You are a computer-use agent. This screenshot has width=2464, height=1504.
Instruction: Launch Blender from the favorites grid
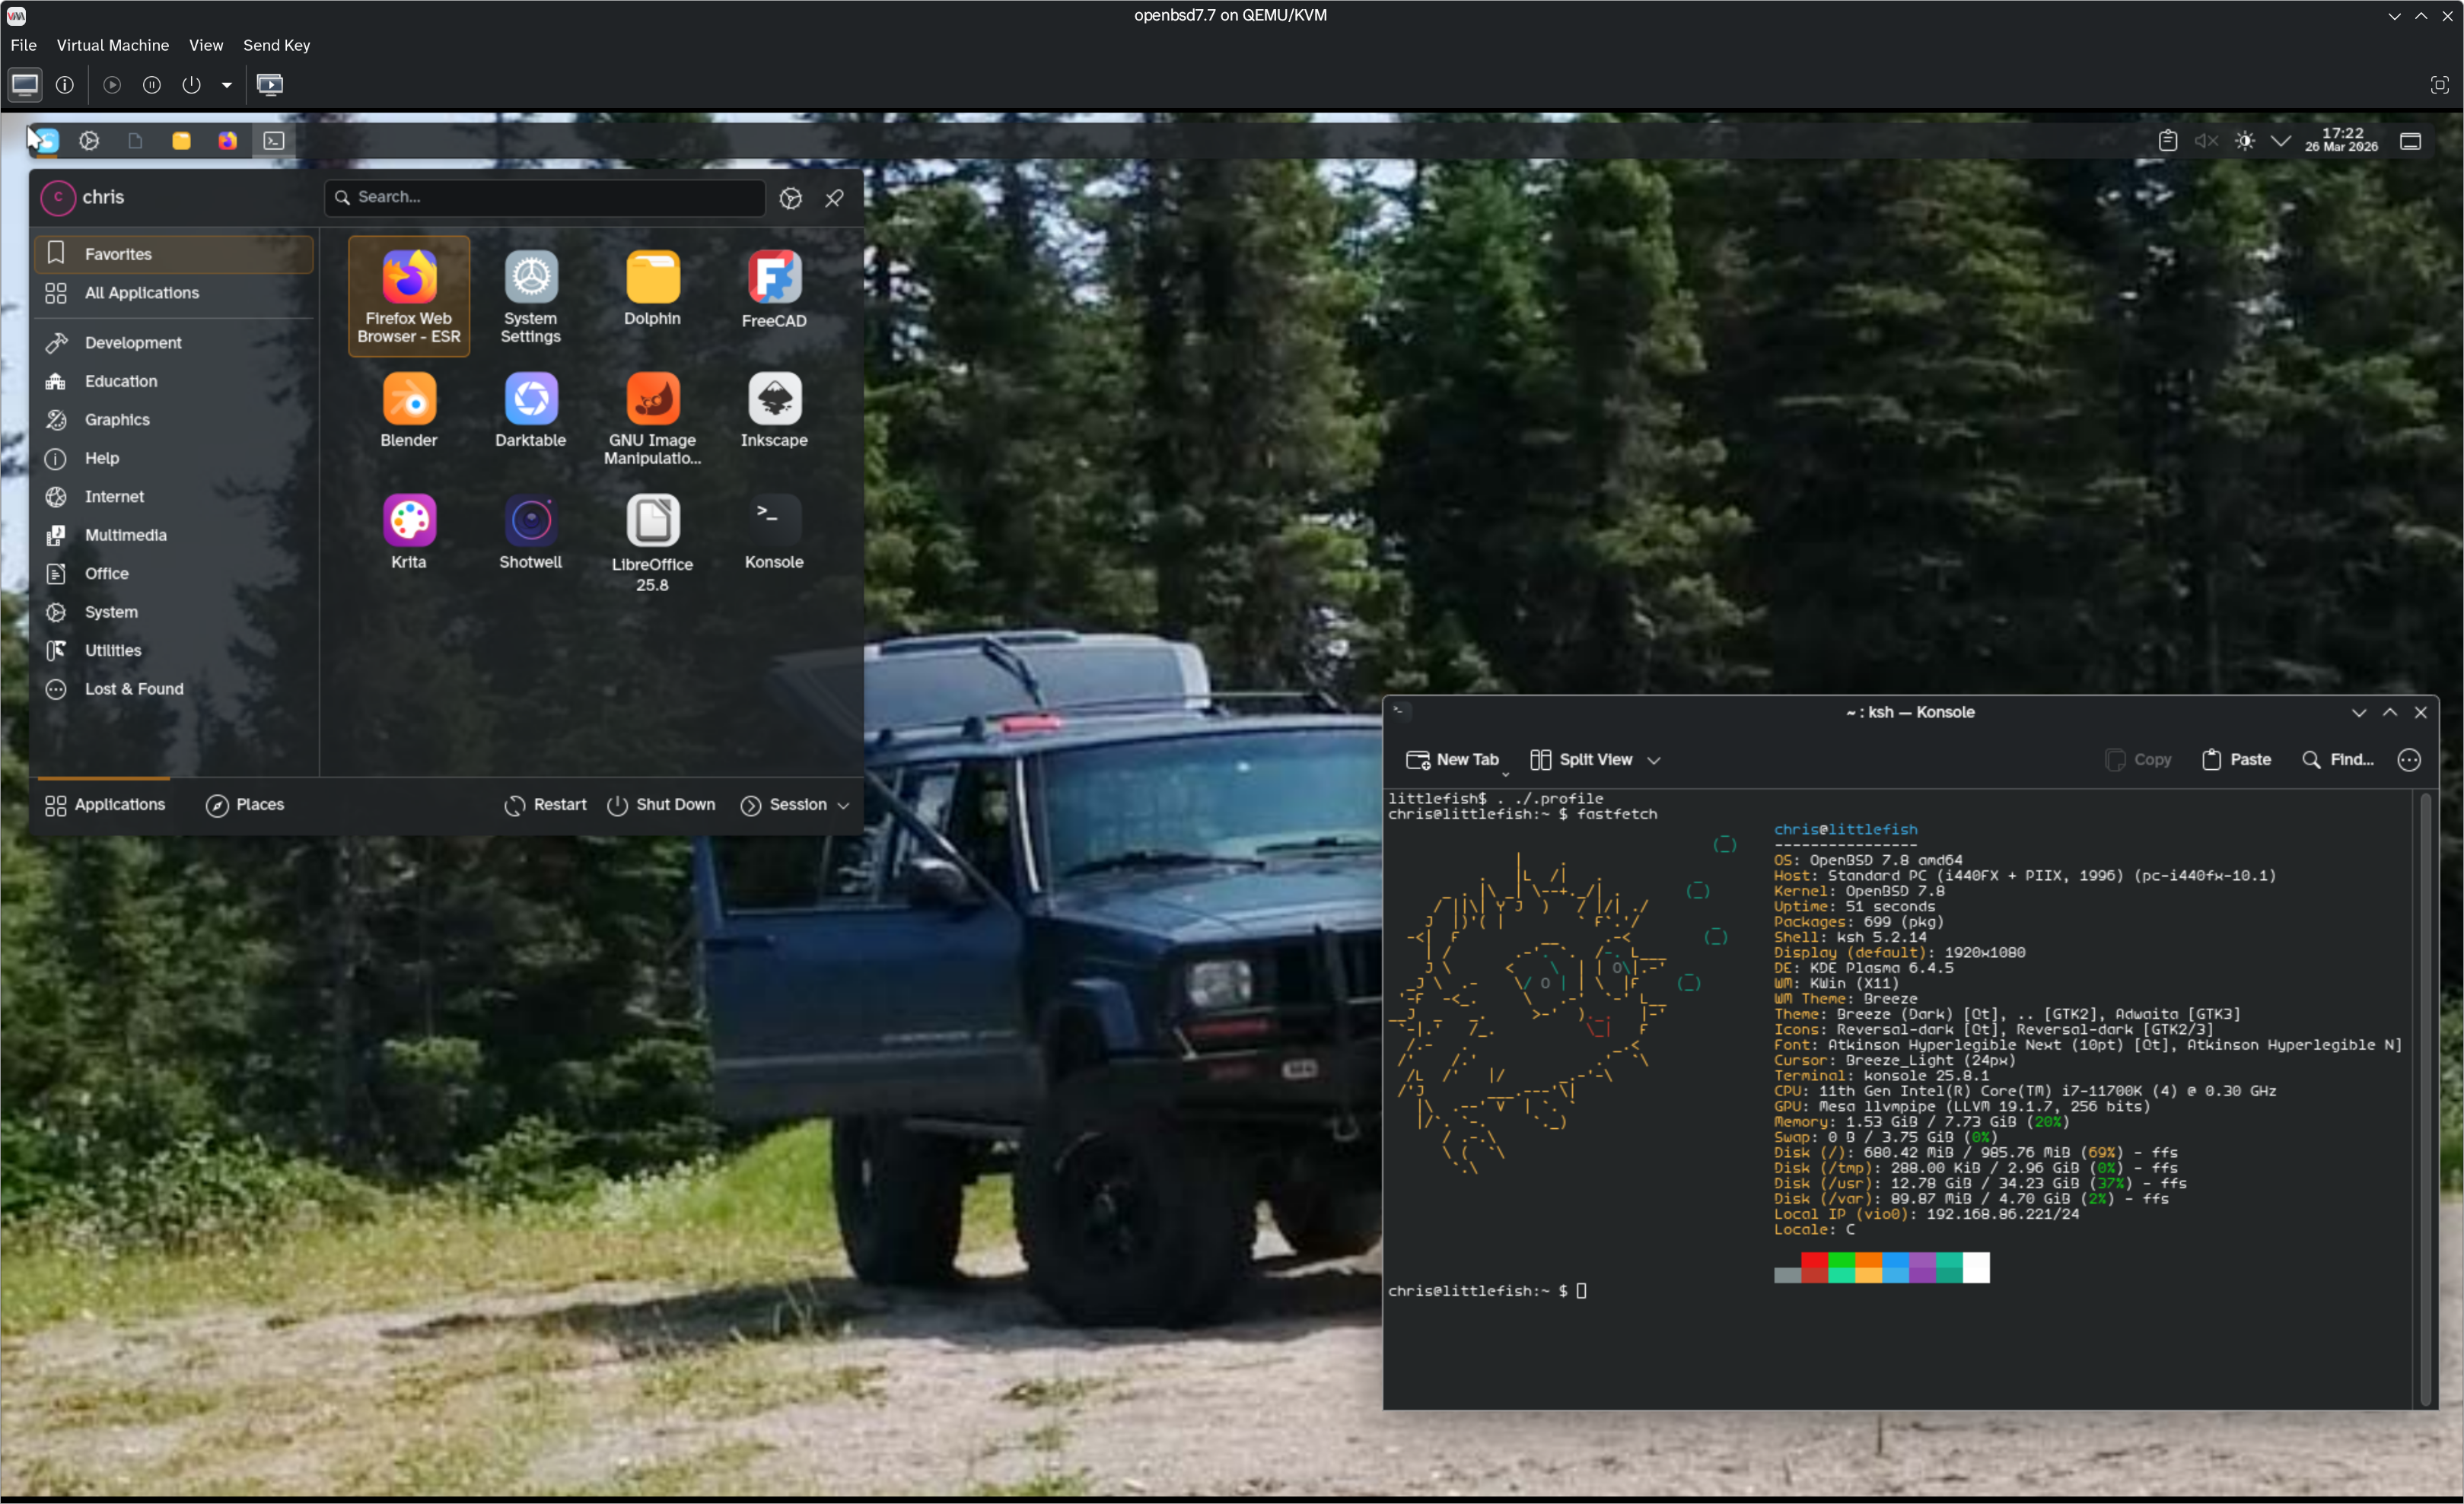(409, 399)
